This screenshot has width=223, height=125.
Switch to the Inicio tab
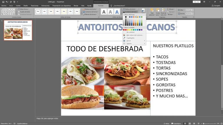pos(11,6)
